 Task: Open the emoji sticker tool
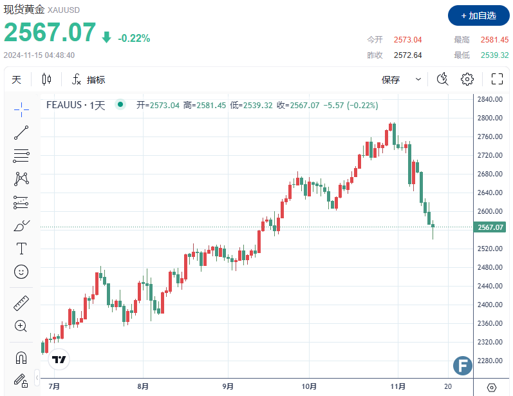[x=21, y=272]
